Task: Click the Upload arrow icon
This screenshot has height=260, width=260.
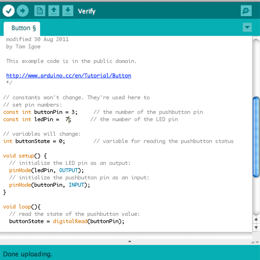Action: pyautogui.click(x=23, y=11)
